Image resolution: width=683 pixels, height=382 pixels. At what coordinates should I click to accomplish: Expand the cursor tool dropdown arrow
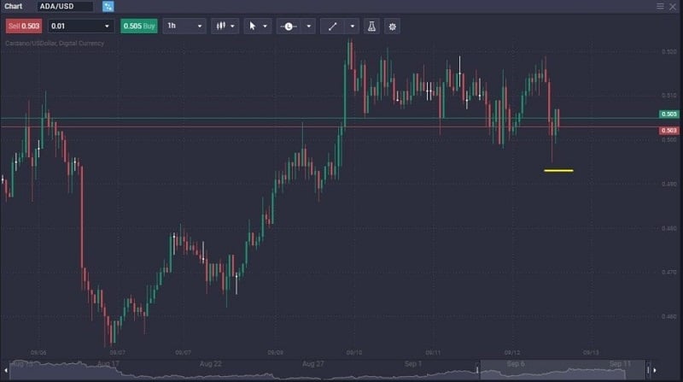(x=265, y=26)
